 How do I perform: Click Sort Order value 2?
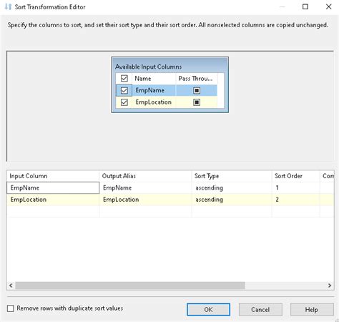pos(295,200)
